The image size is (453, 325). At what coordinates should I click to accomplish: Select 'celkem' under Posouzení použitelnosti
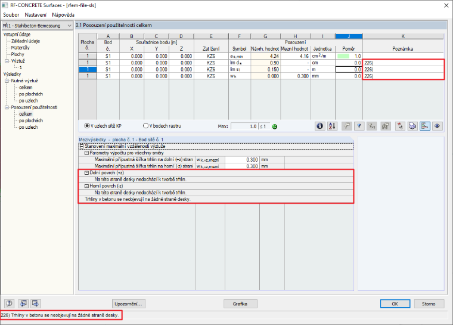tap(26, 114)
